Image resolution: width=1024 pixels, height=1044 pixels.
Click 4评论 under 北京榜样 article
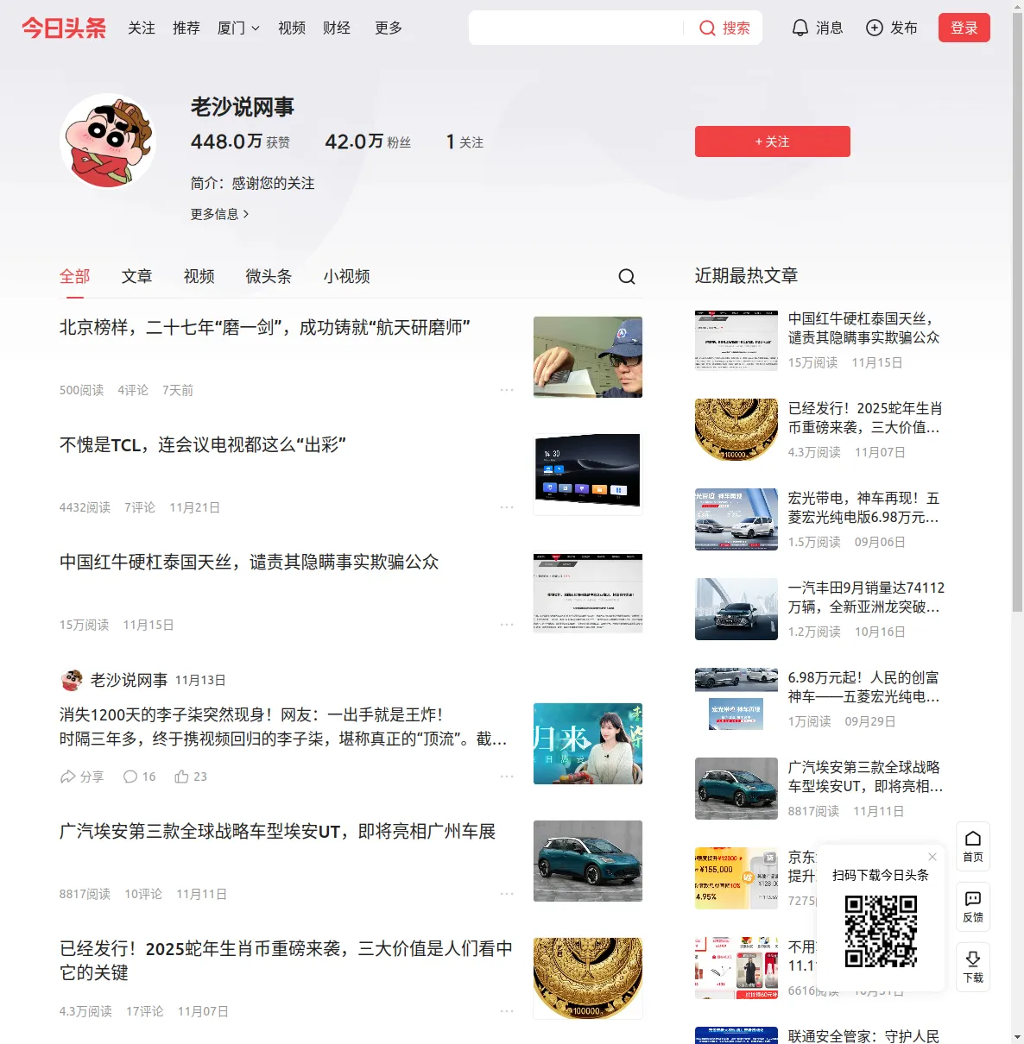tap(133, 390)
